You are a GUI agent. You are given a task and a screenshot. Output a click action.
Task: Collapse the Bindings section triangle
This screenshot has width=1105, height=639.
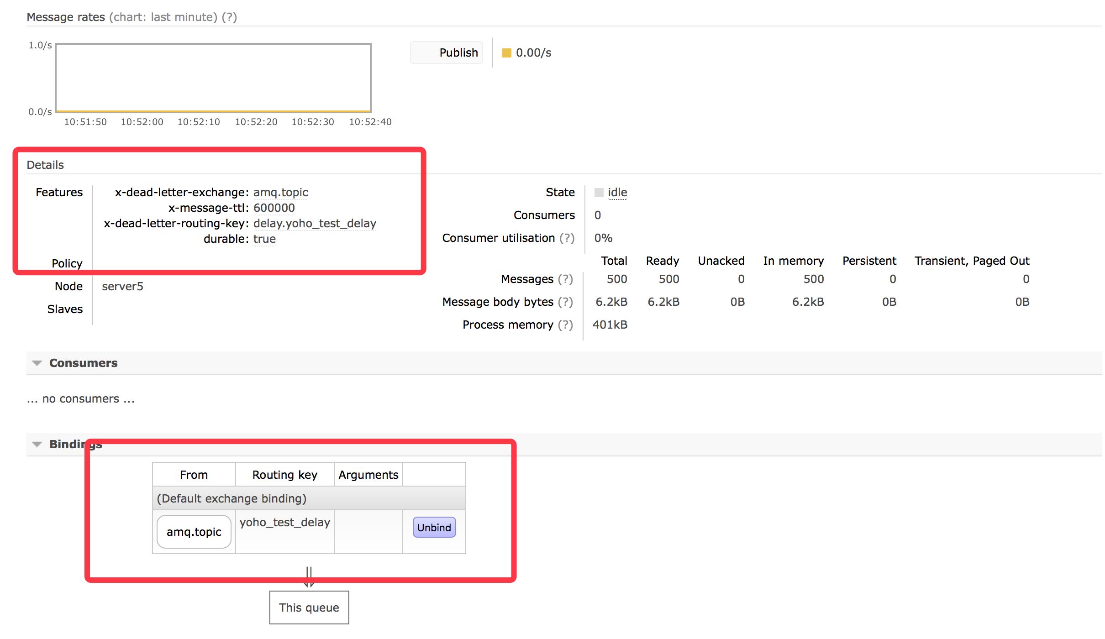pos(37,445)
